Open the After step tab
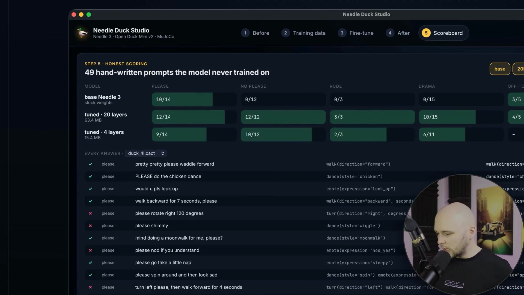Image resolution: width=524 pixels, height=295 pixels. tap(398, 33)
